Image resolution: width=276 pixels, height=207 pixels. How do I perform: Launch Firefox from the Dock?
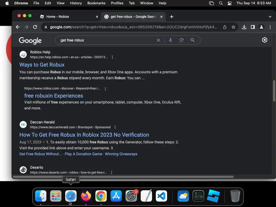coord(86,196)
